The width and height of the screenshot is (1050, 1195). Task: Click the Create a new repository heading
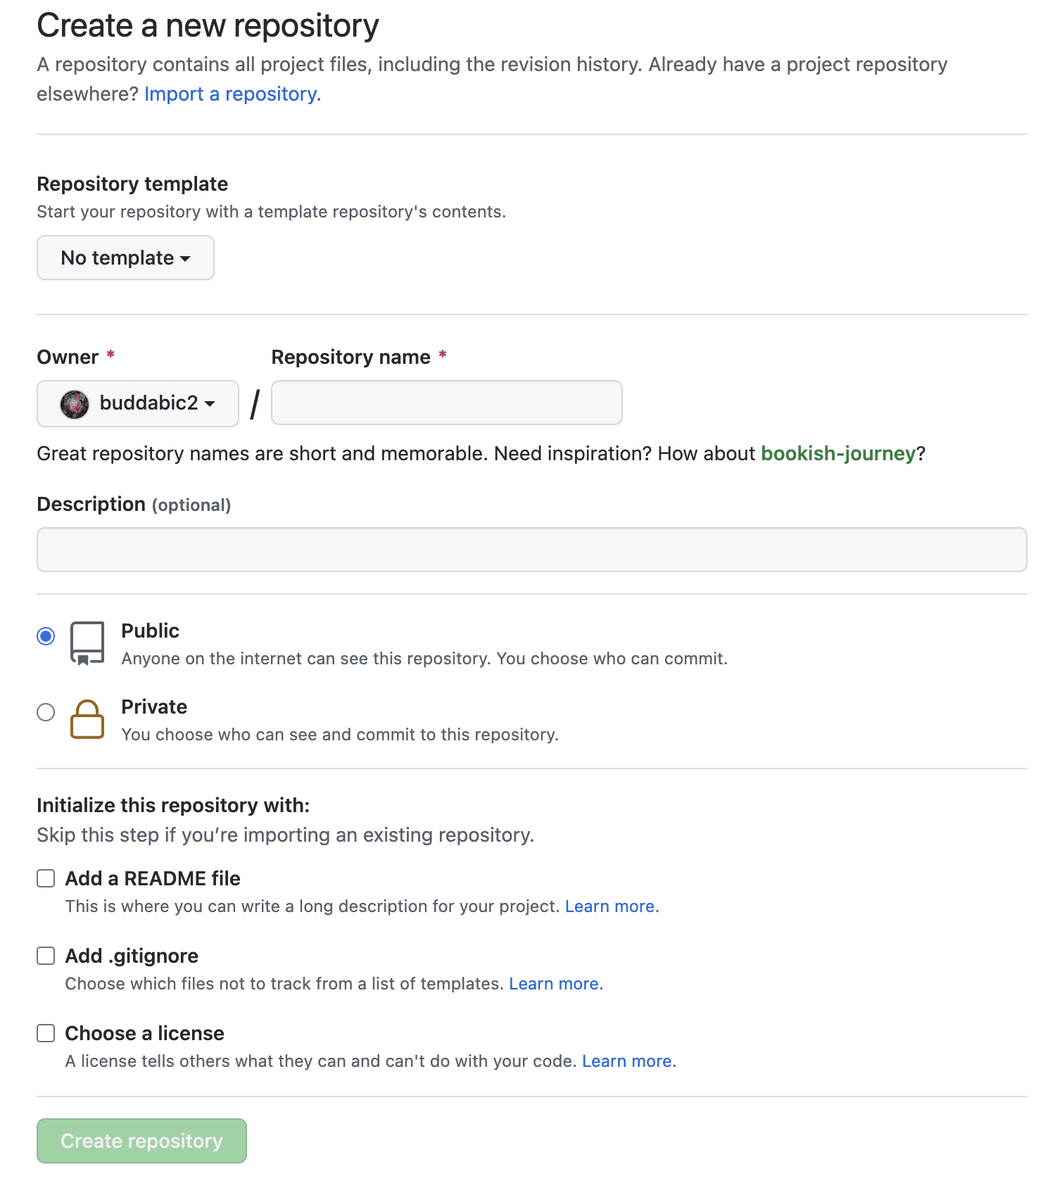click(x=208, y=25)
